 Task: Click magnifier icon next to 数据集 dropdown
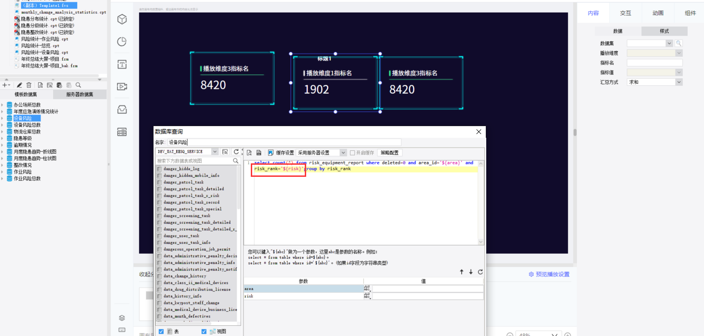click(679, 43)
